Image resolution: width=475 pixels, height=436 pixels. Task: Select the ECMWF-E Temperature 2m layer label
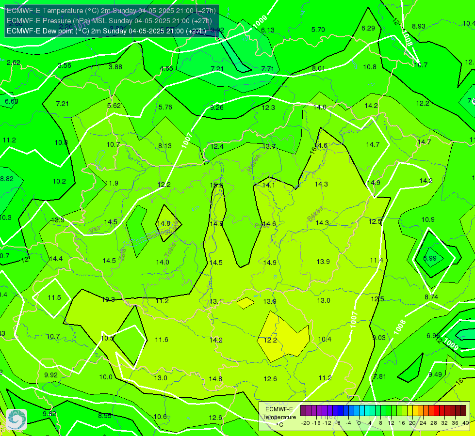click(111, 11)
